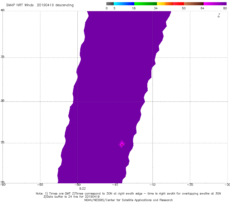Click the '20' latitude label on the left axis

pyautogui.click(x=2, y=182)
